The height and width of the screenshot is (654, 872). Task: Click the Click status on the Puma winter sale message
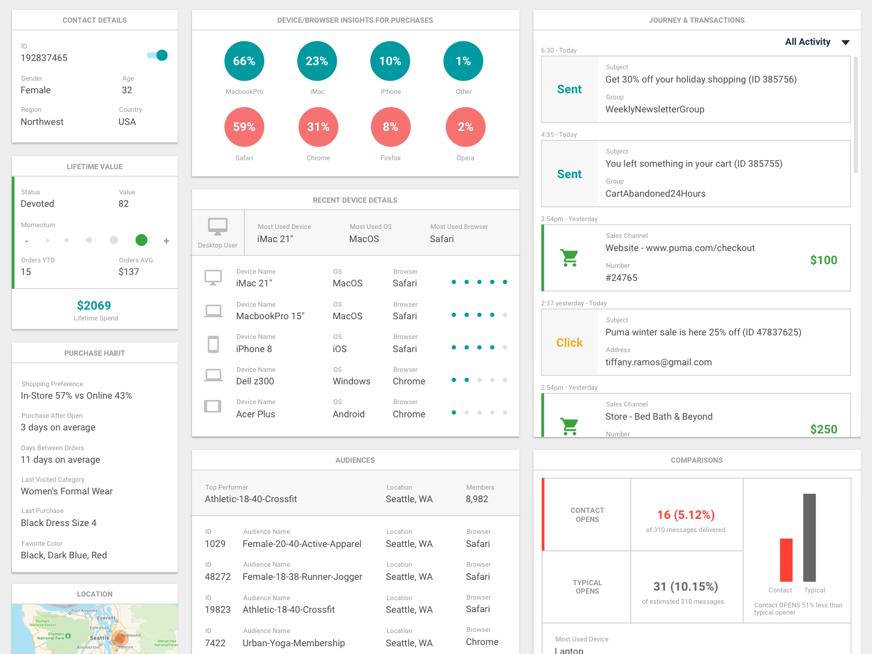(569, 342)
